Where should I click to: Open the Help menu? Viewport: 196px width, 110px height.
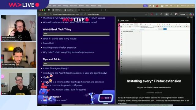[x=100, y=6]
